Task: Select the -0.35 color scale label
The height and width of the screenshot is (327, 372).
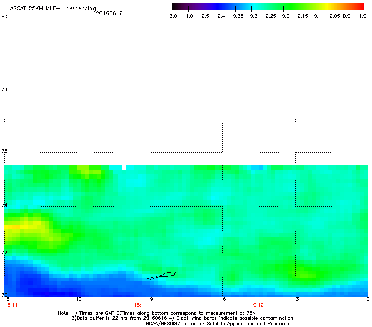Action: point(237,16)
